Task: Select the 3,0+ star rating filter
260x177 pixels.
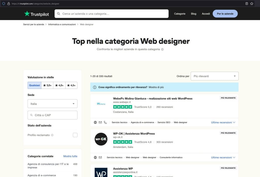Action: tap(47, 85)
